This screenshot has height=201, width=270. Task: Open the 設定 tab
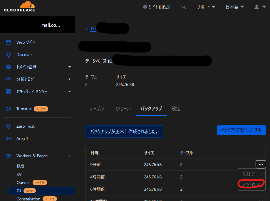(176, 109)
